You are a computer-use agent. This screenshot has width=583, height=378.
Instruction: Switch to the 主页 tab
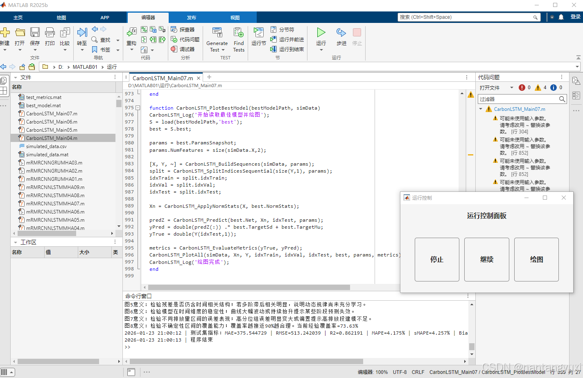18,18
